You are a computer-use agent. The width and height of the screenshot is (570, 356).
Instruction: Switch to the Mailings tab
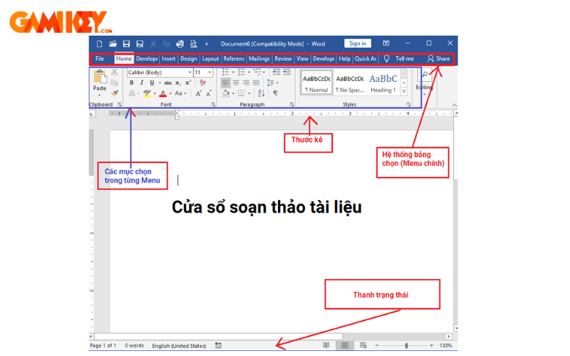(x=259, y=58)
